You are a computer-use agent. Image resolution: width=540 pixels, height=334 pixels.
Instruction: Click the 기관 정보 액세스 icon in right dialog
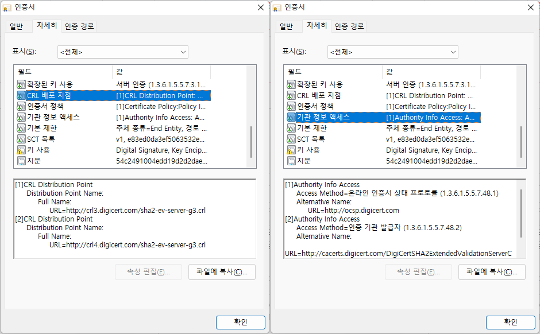click(291, 117)
